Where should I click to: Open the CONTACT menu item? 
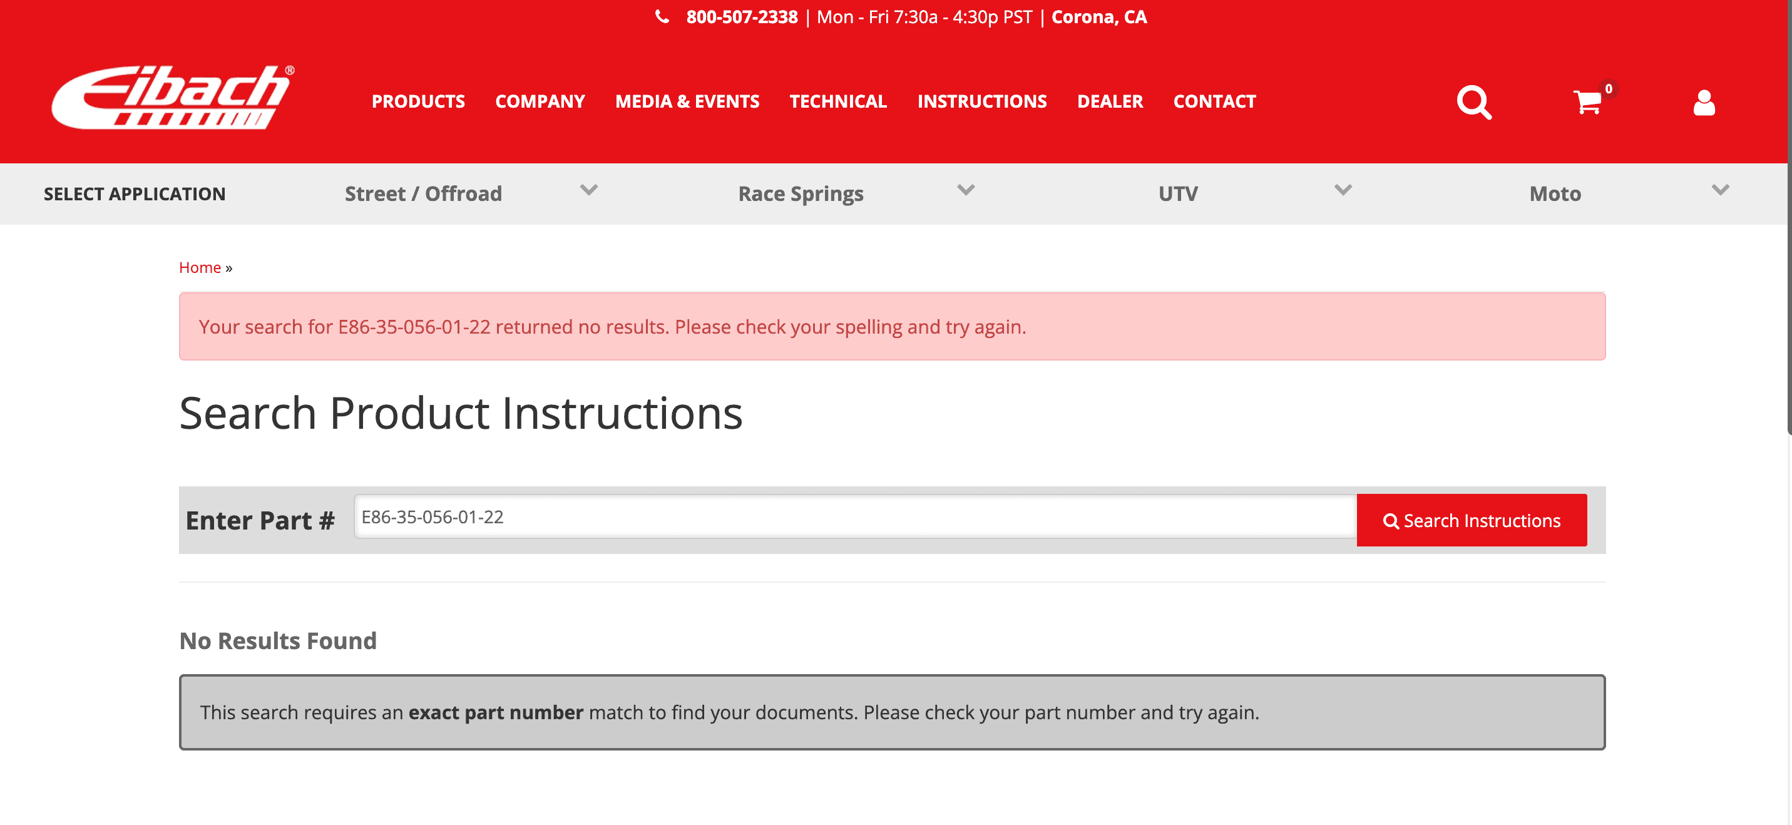point(1214,101)
